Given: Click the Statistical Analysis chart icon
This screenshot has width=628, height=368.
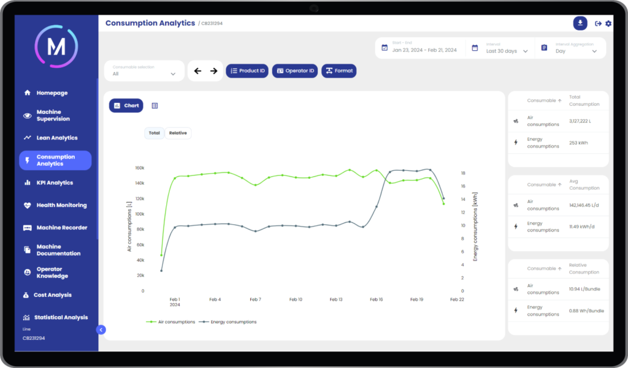Looking at the screenshot, I should pyautogui.click(x=26, y=318).
